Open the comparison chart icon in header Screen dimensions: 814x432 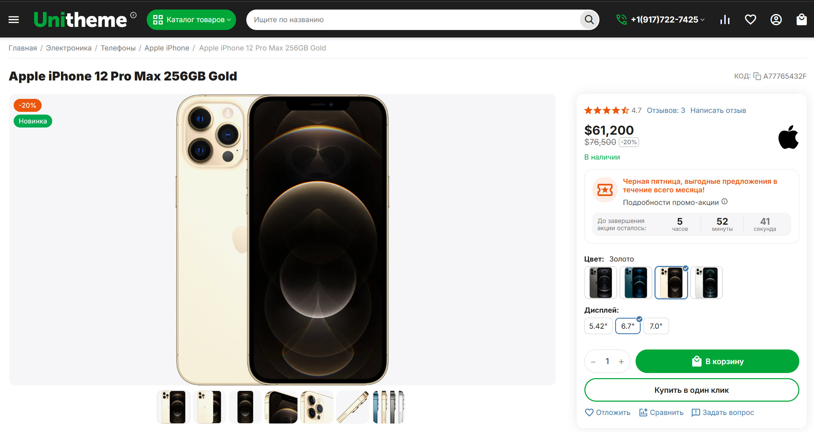point(725,20)
